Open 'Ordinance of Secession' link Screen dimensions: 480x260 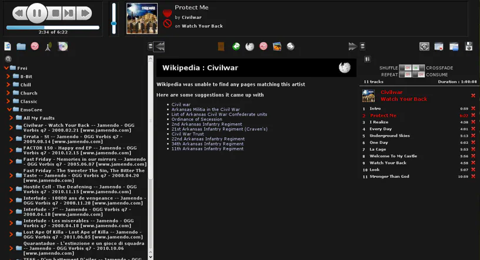click(x=196, y=119)
